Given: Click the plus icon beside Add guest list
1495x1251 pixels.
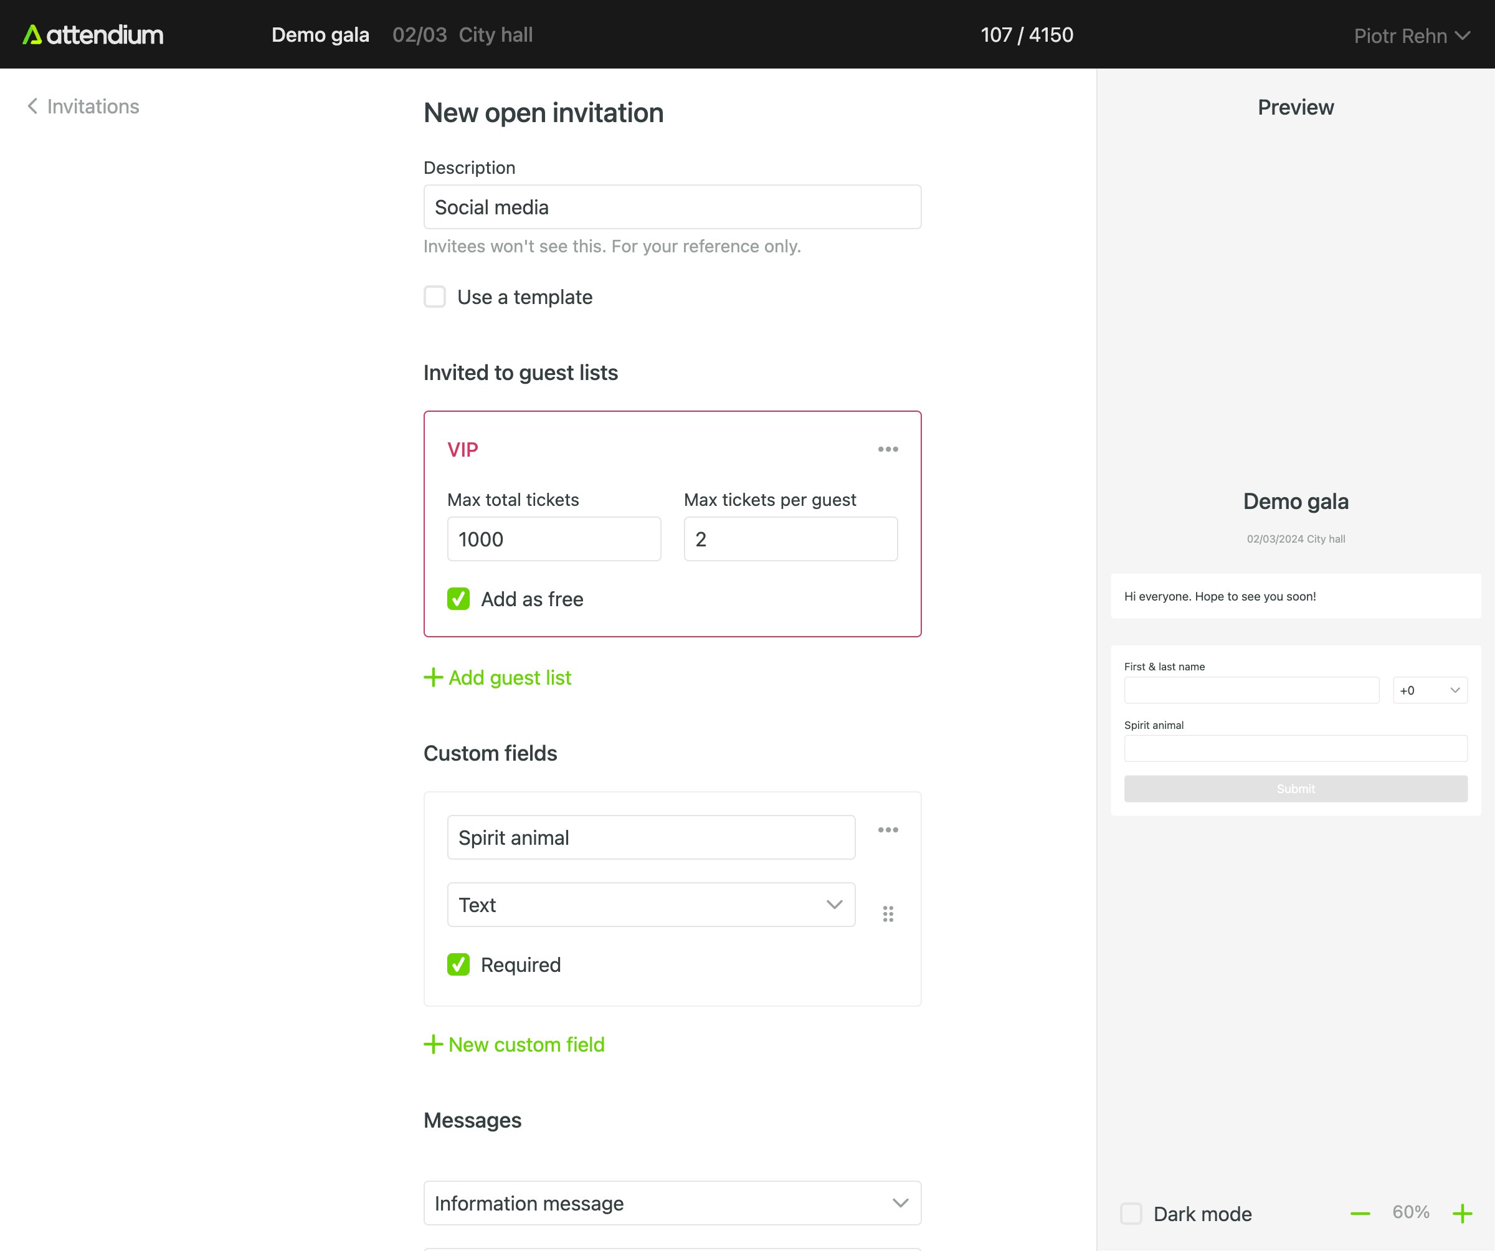Looking at the screenshot, I should [x=433, y=677].
